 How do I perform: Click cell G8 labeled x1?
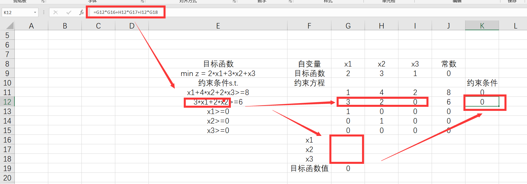(x=348, y=64)
